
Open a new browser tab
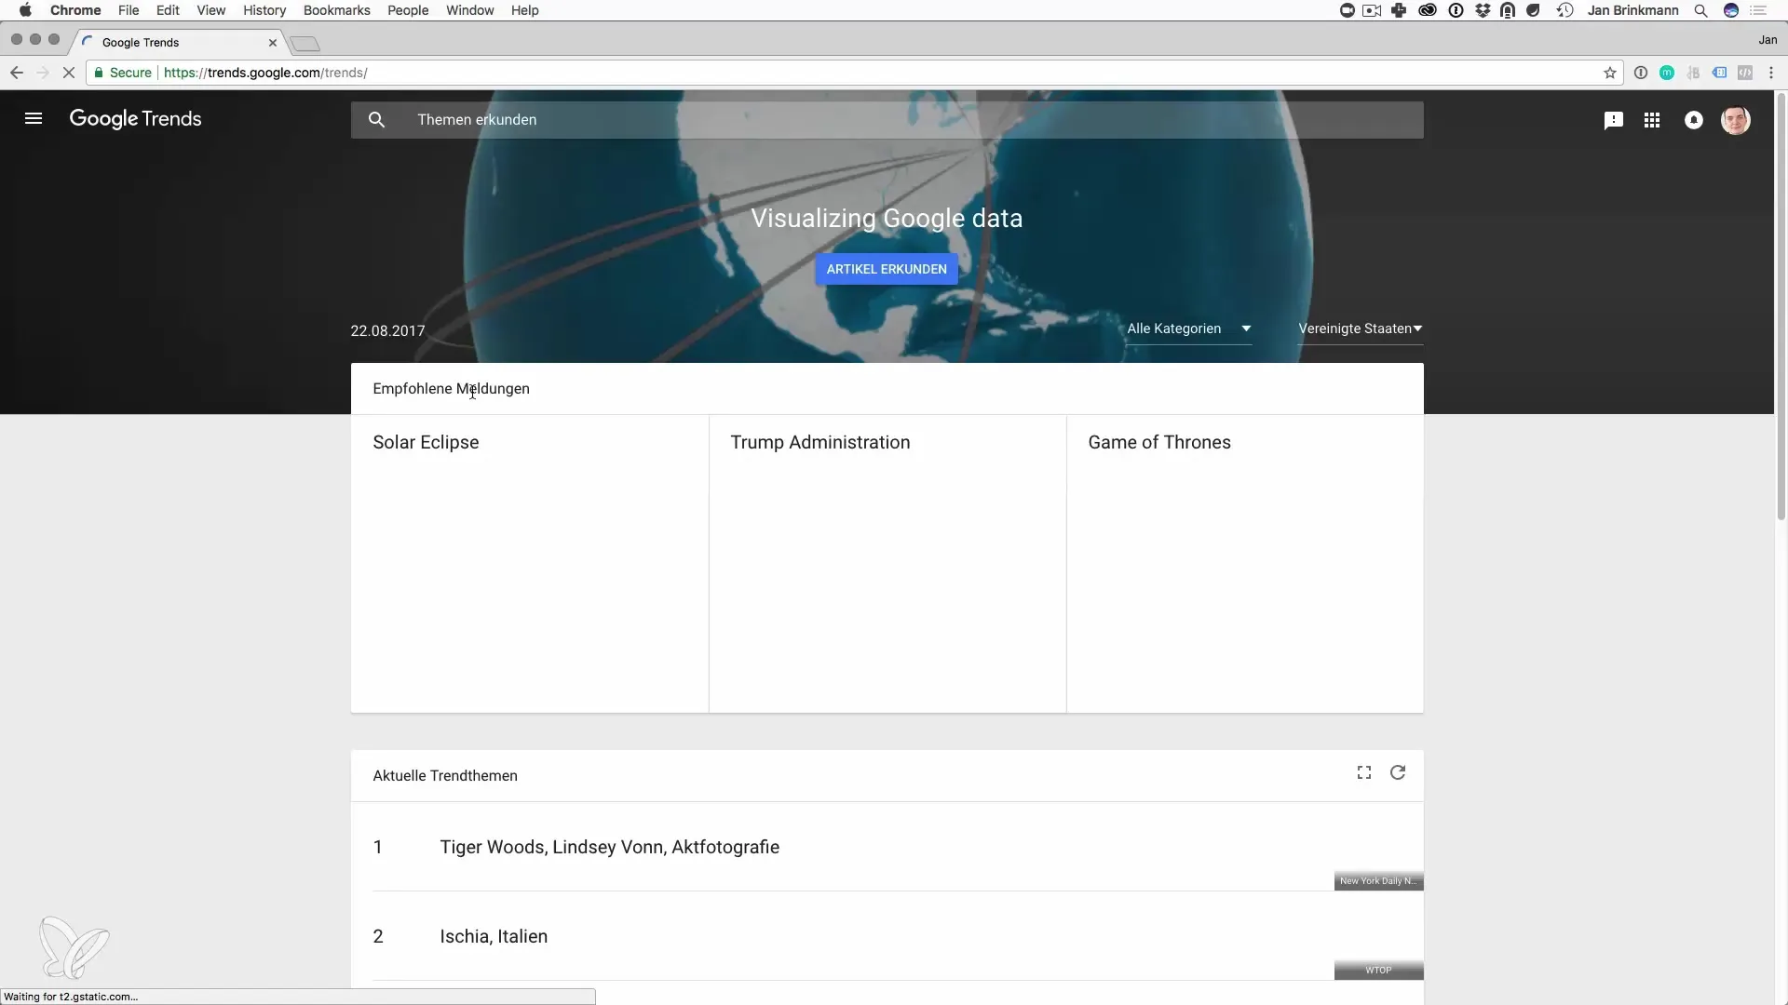pyautogui.click(x=305, y=44)
